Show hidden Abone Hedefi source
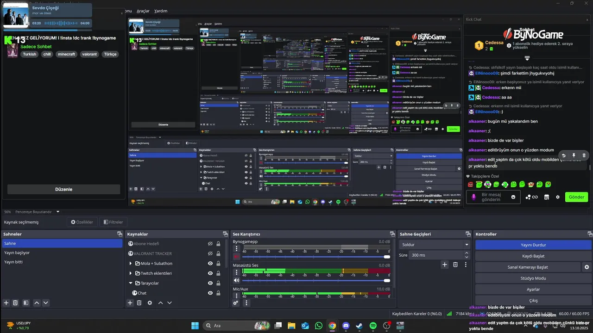This screenshot has height=333, width=593. (210, 244)
